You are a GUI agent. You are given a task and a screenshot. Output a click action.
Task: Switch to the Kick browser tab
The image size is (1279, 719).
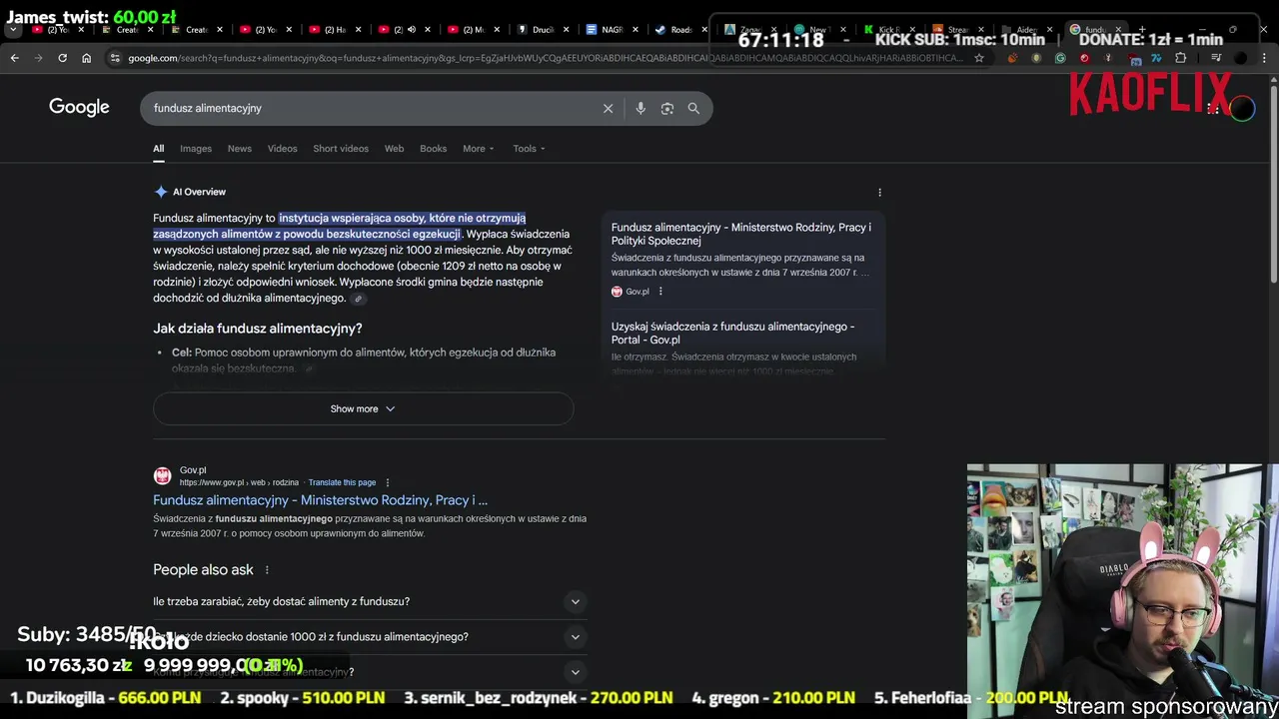[886, 30]
